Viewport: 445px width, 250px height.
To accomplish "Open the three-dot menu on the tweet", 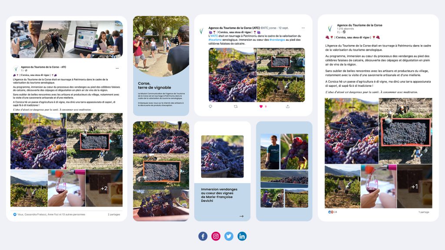I will pyautogui.click(x=303, y=28).
